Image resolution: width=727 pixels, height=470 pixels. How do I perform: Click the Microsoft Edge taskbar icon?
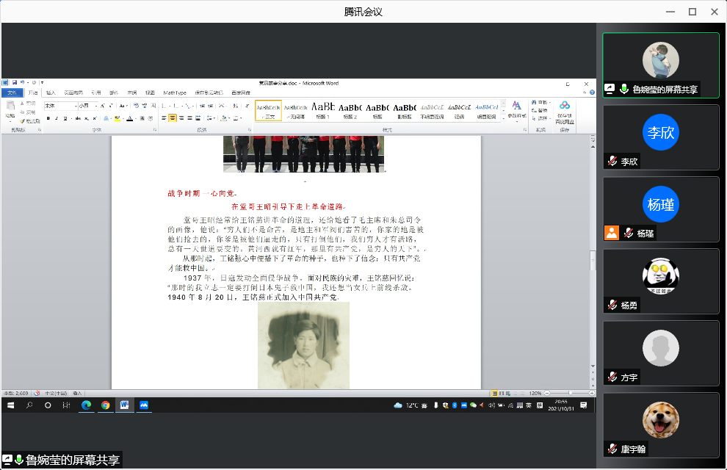click(x=86, y=405)
